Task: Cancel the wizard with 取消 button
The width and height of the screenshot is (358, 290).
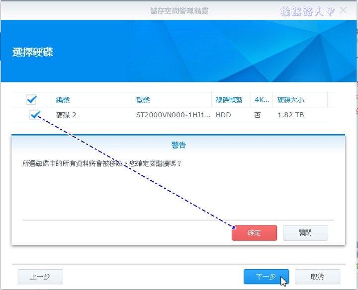Action: point(317,277)
